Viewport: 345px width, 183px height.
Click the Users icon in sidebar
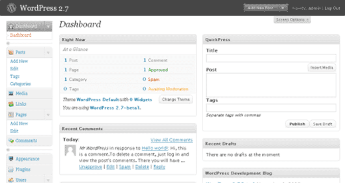(11, 180)
